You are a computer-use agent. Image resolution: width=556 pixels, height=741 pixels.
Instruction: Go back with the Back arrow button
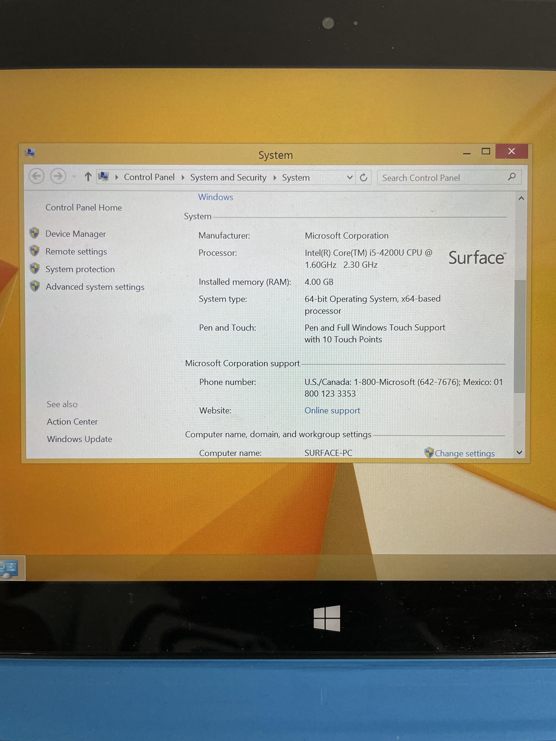click(x=37, y=176)
